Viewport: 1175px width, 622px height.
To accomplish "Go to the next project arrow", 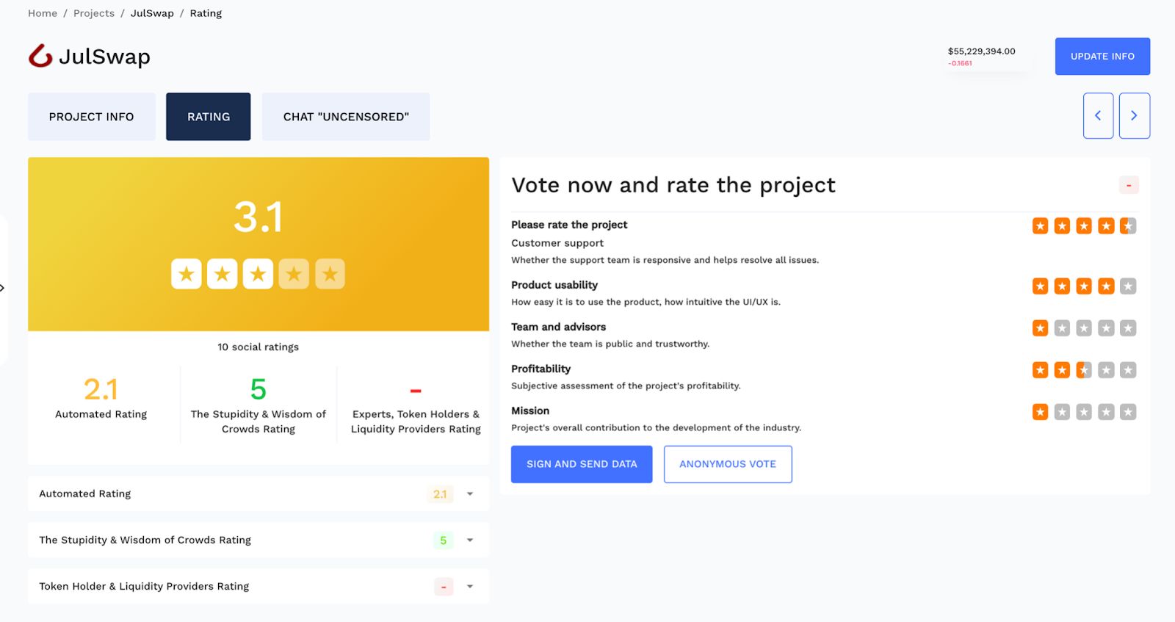I will pyautogui.click(x=1134, y=115).
